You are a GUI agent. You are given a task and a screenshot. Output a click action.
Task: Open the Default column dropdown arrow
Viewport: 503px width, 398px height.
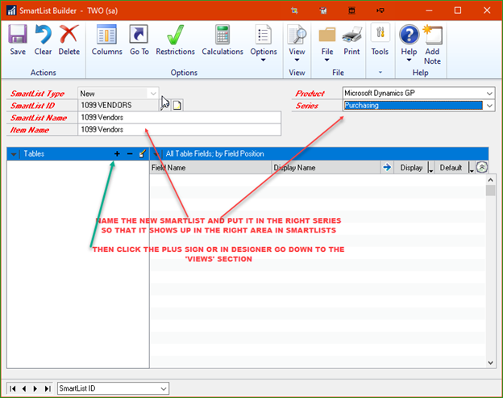click(x=471, y=168)
